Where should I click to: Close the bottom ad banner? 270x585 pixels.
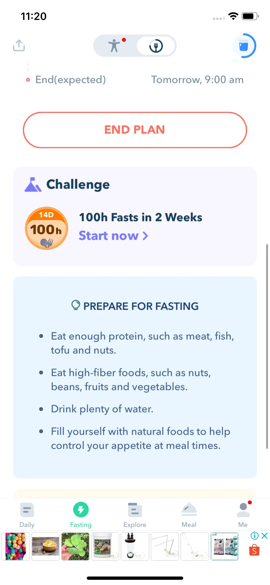pyautogui.click(x=265, y=536)
